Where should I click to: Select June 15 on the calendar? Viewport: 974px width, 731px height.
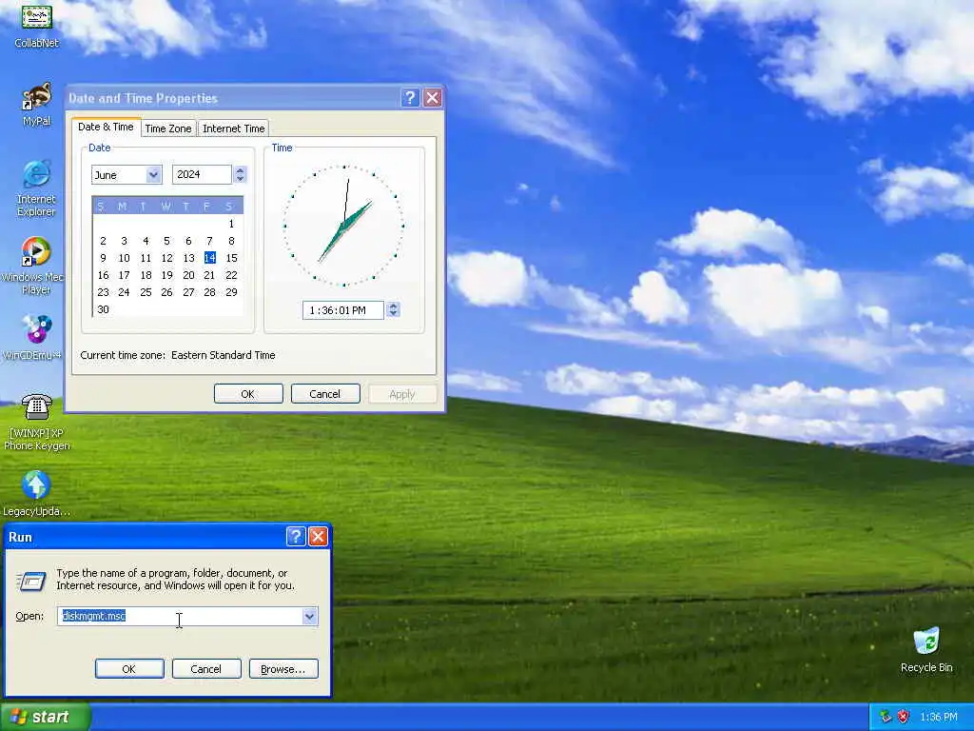point(231,258)
